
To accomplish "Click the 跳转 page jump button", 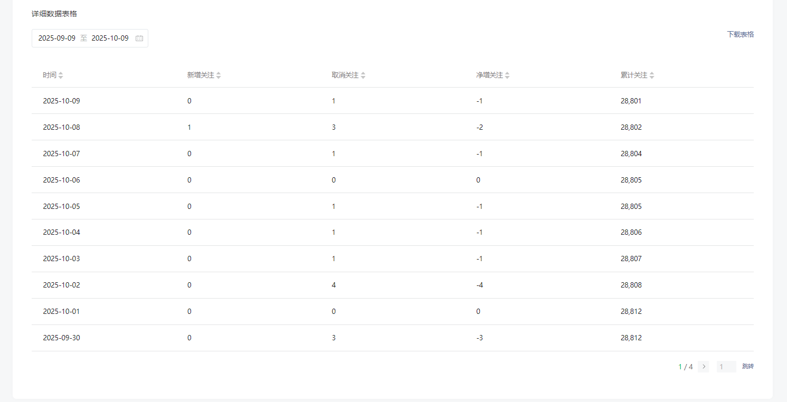I will pos(748,367).
